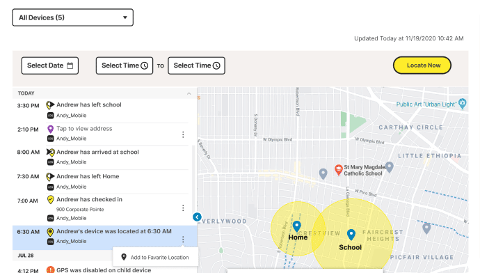
Task: Open options menu for 7:00 AM check-in
Action: pos(183,208)
